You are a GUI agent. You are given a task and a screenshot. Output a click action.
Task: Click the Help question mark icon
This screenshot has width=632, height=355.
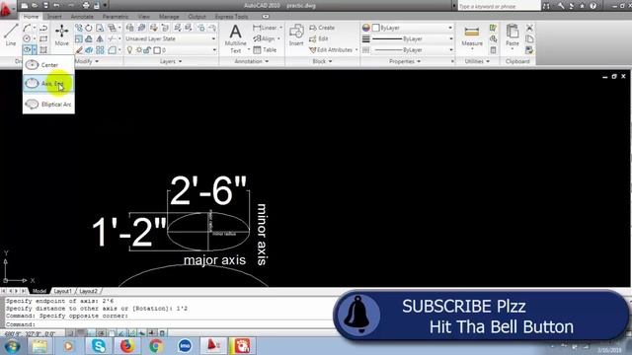592,6
